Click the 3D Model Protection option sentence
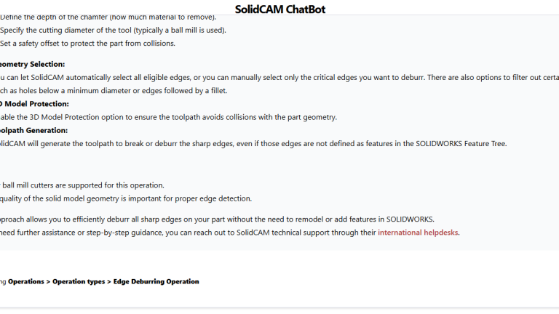Image resolution: width=559 pixels, height=314 pixels. [169, 117]
